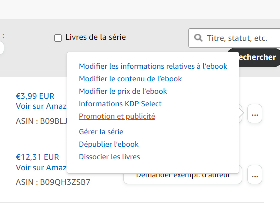Choose Dépublier l'ebook
This screenshot has height=205, width=280.
(109, 144)
